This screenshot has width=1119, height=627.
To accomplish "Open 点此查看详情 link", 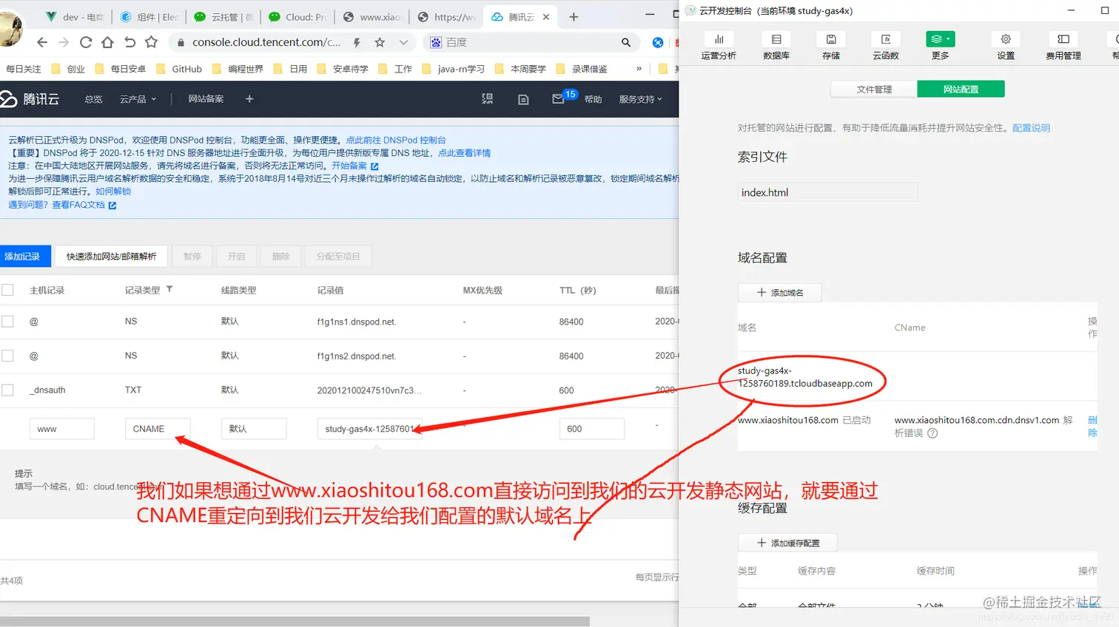I will click(464, 153).
